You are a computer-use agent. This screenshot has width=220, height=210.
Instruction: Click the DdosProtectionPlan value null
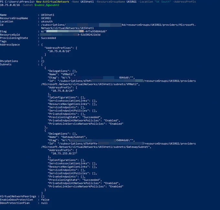44,203
